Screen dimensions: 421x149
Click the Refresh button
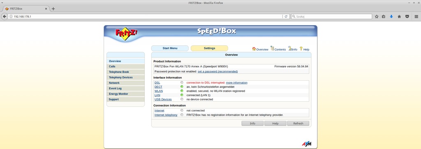click(x=298, y=123)
